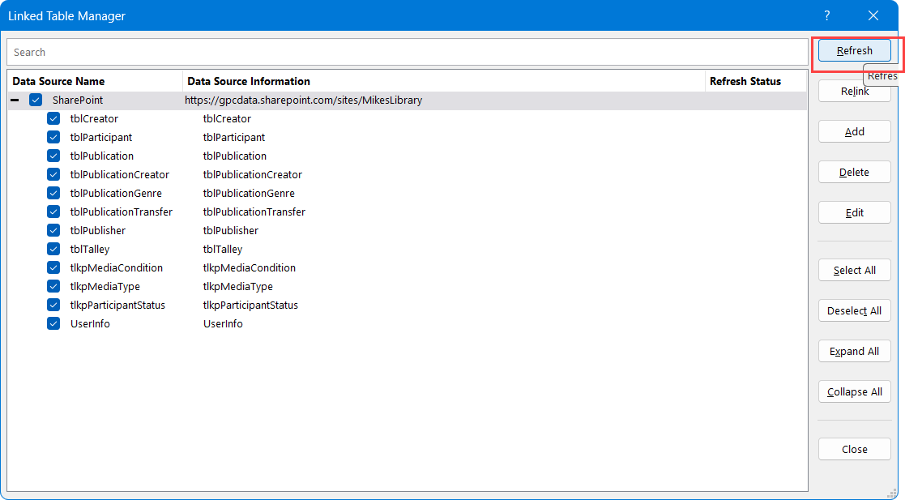Select tblPublicationTransfer in Data Source Name column
This screenshot has height=500, width=905.
click(122, 212)
